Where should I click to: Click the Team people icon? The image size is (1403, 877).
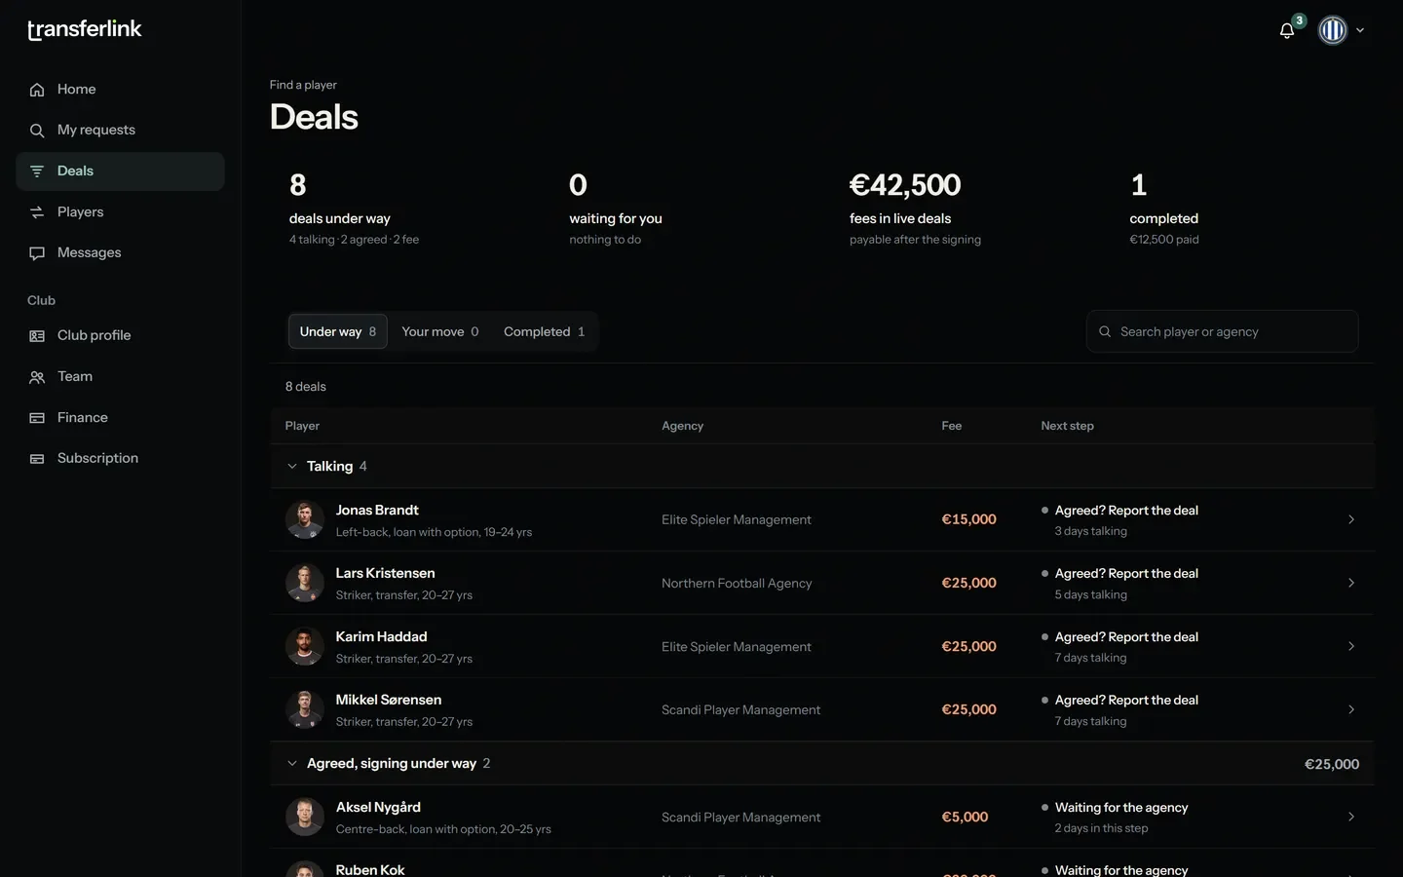tap(37, 377)
